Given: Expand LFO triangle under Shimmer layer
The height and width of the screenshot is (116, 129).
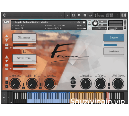Looking at the screenshot, I should (11, 48).
